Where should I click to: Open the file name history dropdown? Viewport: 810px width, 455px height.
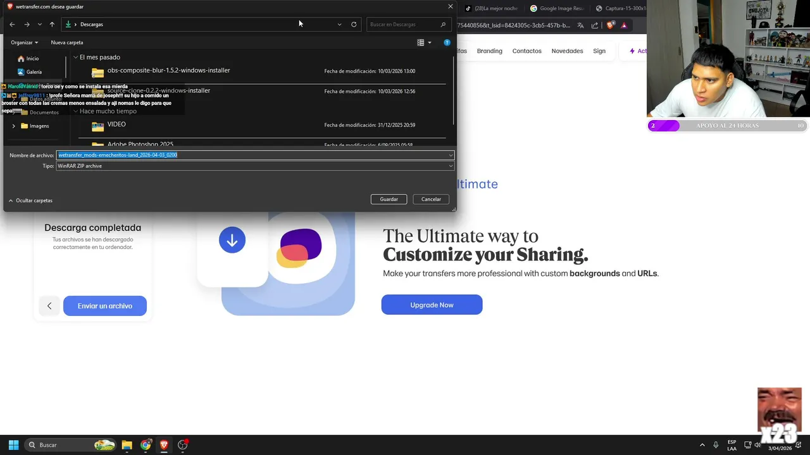tap(451, 155)
